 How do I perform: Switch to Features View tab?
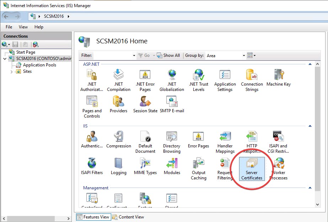point(93,217)
